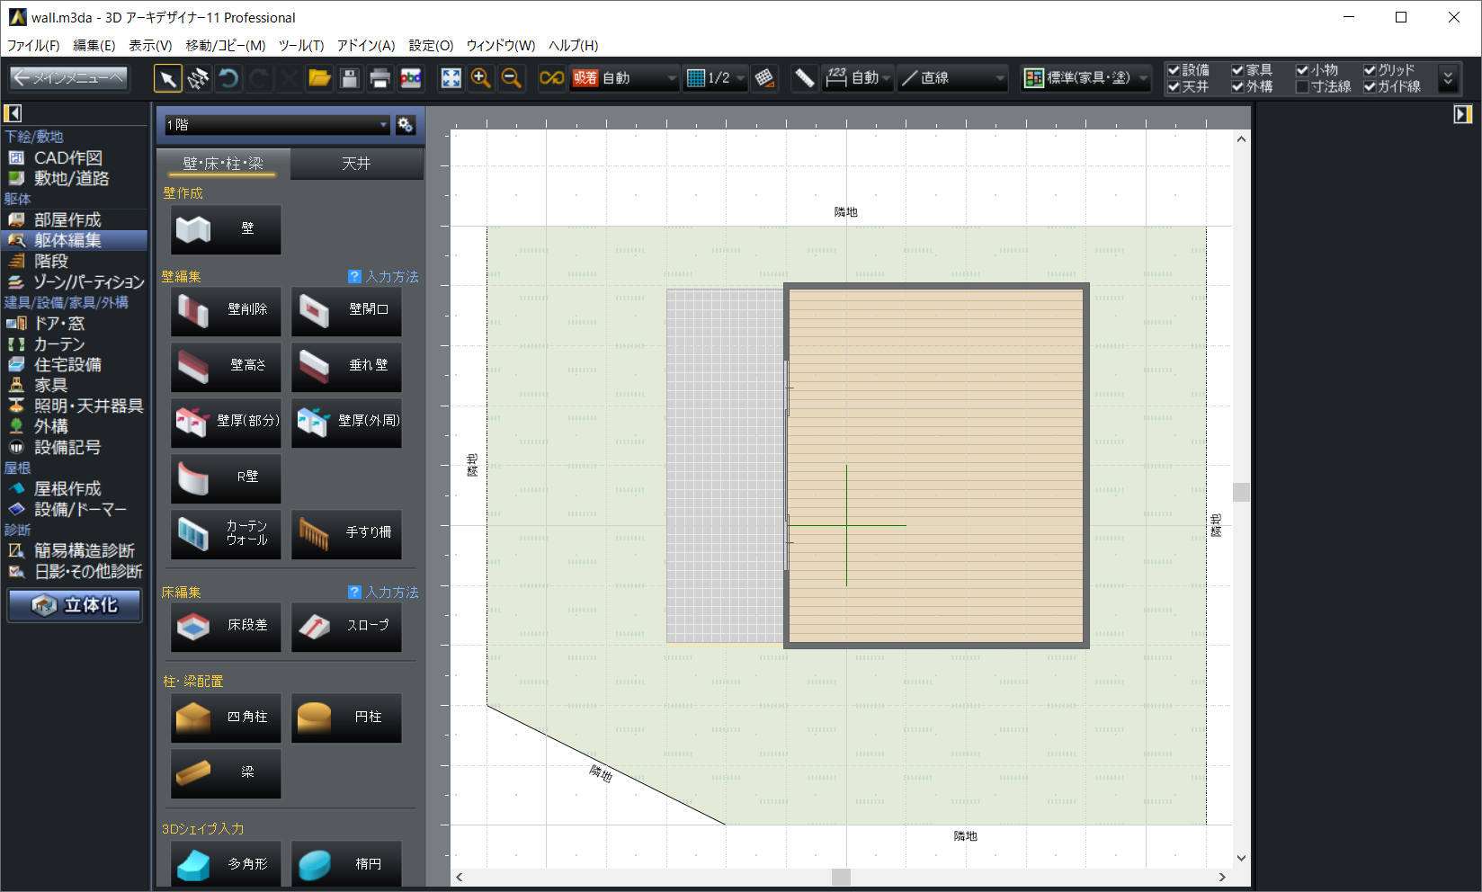Open the ツール(T) menu

click(300, 45)
